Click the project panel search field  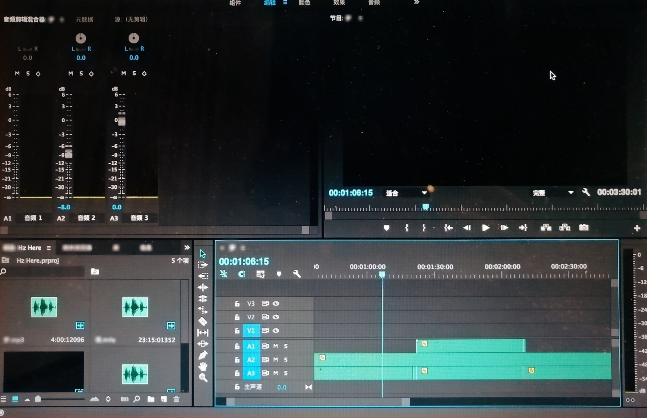45,271
